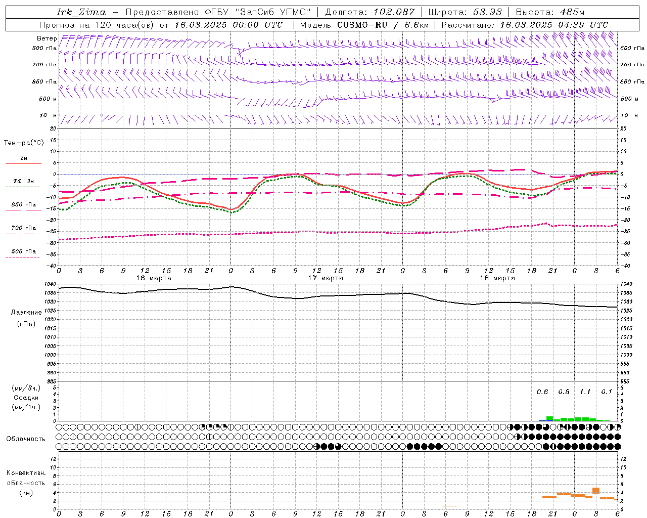This screenshot has height=518, width=647.
Task: Select the model name COSMO-RU
Action: click(x=362, y=25)
